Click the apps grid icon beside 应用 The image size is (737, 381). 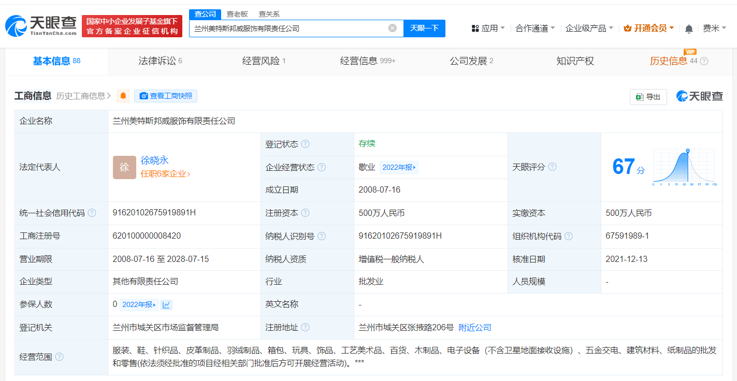click(x=474, y=28)
